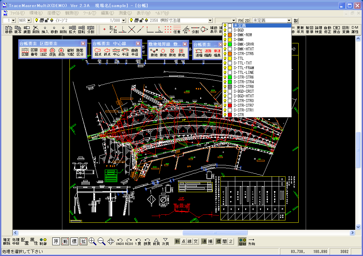363x256 pixels.
Task: Toggle the 新 snap mode button
Action: (x=177, y=242)
